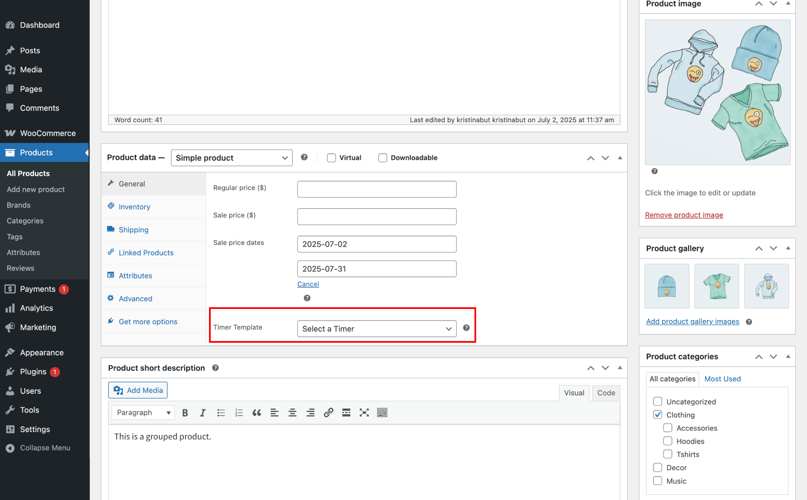This screenshot has height=500, width=807.
Task: Click the Italic formatting icon
Action: point(203,413)
